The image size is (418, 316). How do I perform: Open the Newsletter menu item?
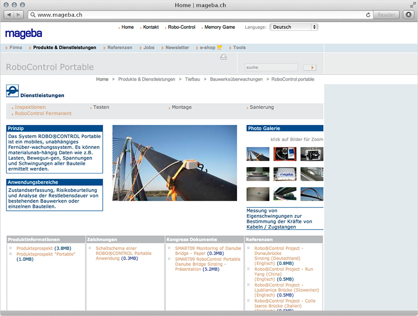tap(177, 48)
